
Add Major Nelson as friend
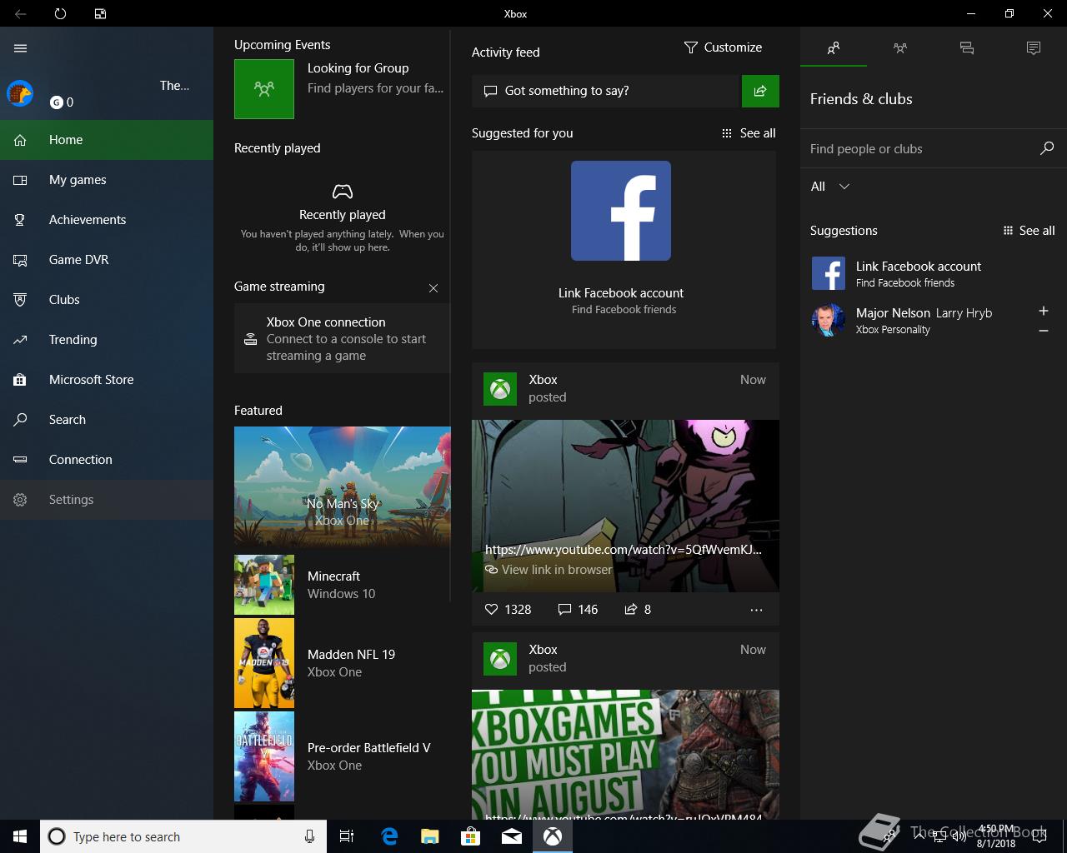pyautogui.click(x=1044, y=311)
